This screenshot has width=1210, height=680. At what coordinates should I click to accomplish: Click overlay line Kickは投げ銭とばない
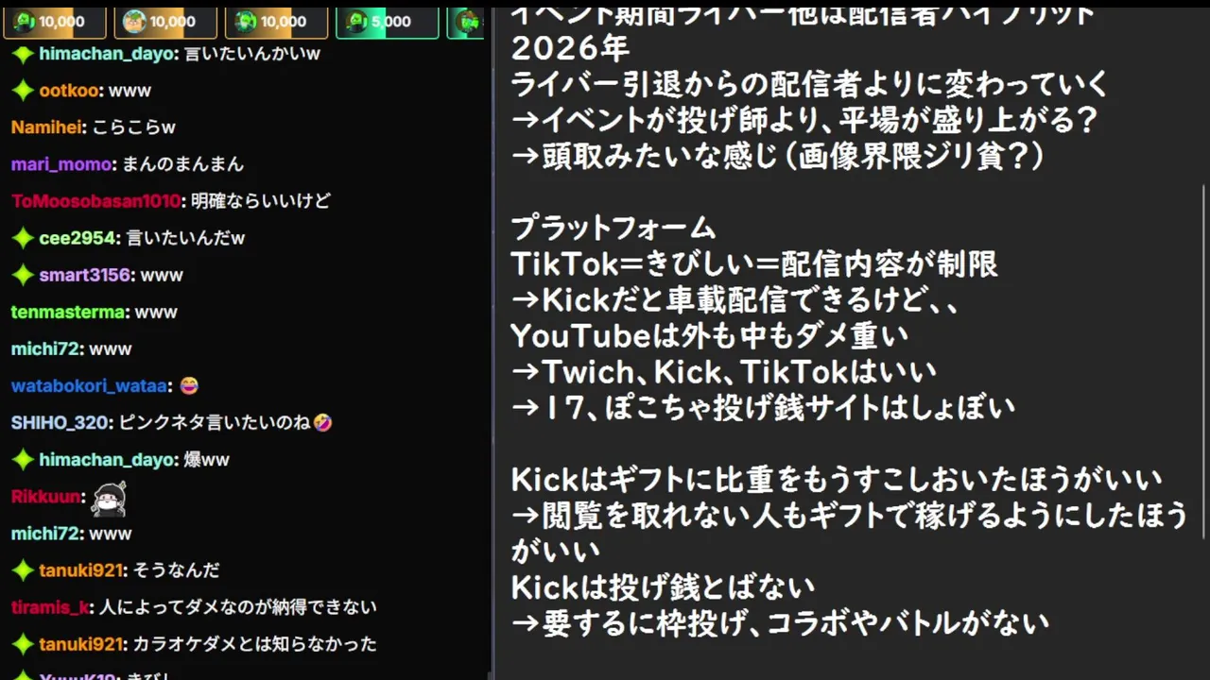click(663, 586)
